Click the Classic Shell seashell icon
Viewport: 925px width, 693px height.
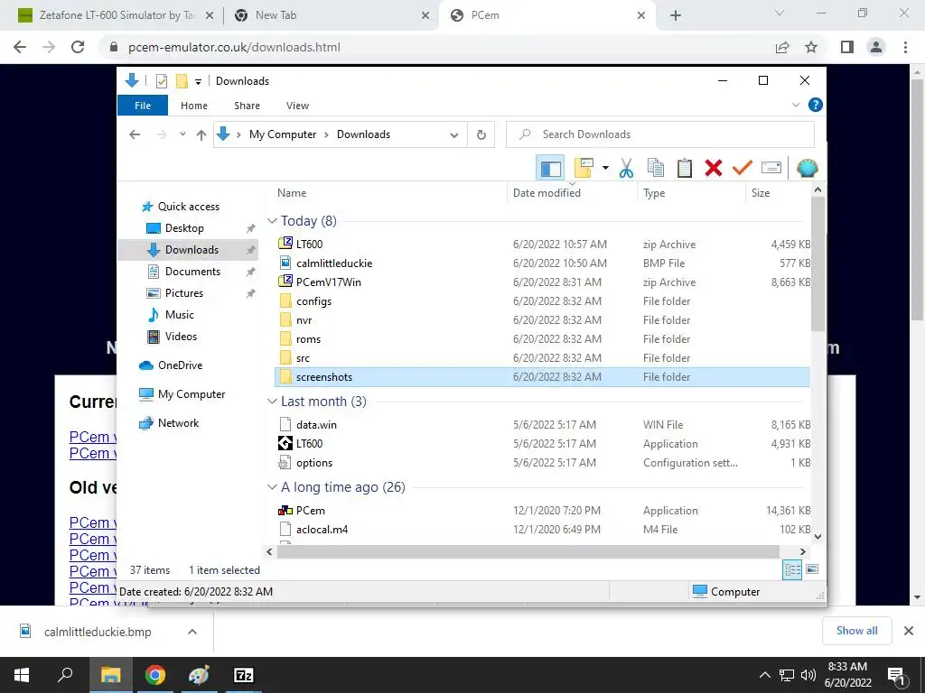pos(807,169)
